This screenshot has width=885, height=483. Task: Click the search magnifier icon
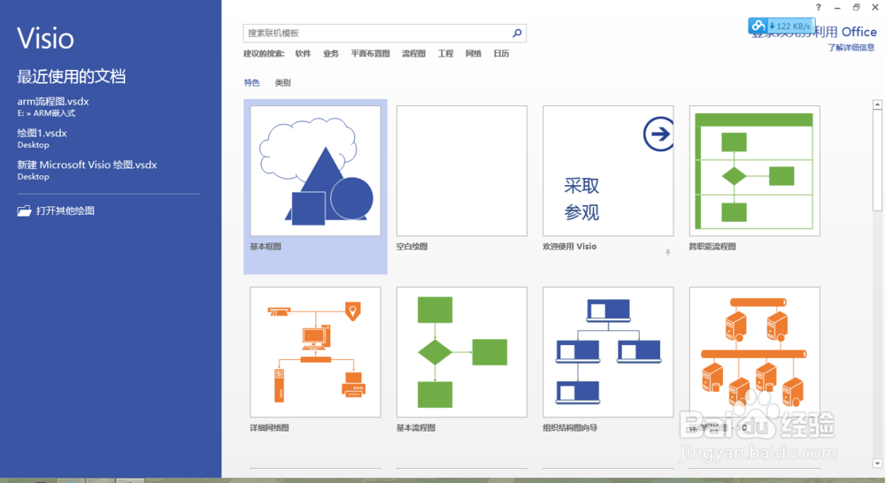coord(517,34)
